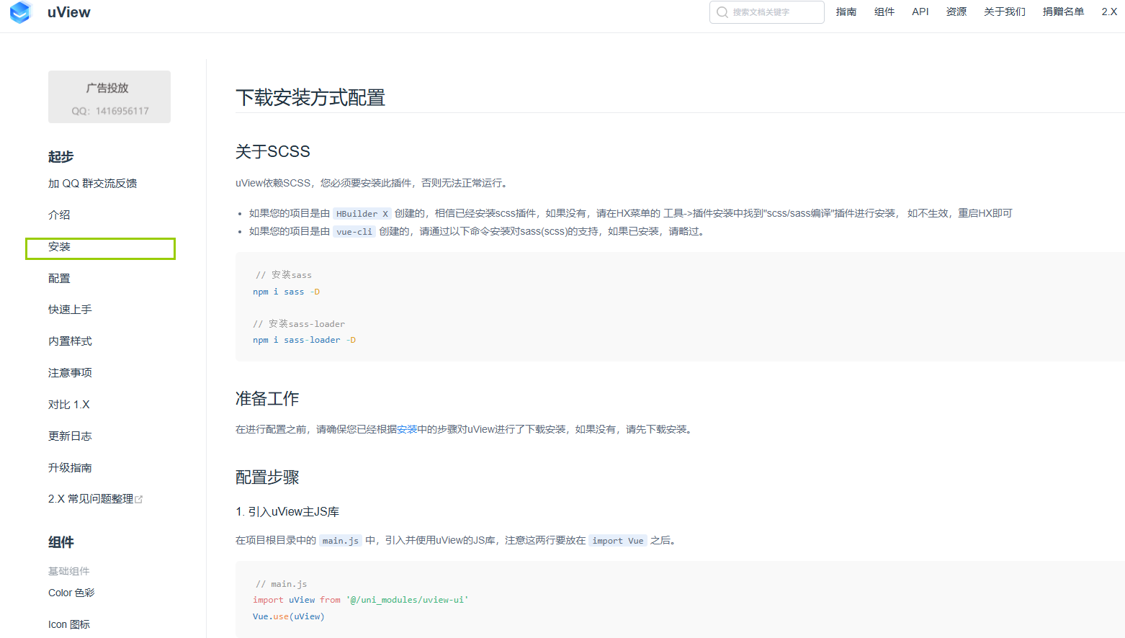Click the uView cube logo icon
The width and height of the screenshot is (1125, 638).
[21, 12]
